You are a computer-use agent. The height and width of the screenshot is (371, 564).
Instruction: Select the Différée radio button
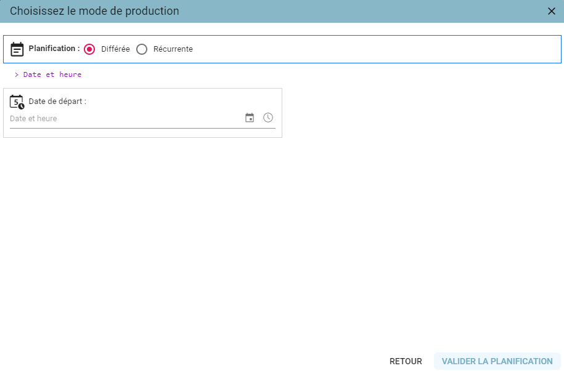(x=89, y=49)
